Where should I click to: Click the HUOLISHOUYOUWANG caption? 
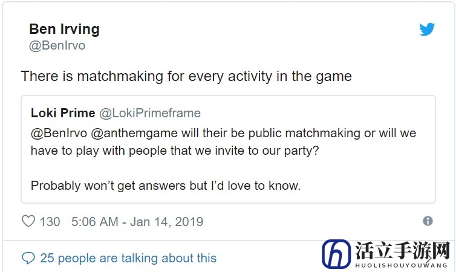401,265
